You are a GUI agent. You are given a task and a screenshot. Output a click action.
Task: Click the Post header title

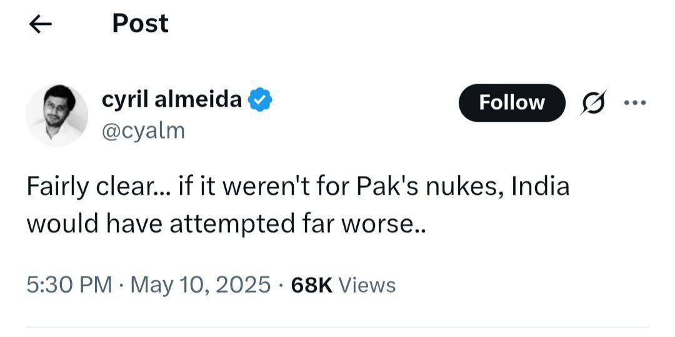(140, 24)
